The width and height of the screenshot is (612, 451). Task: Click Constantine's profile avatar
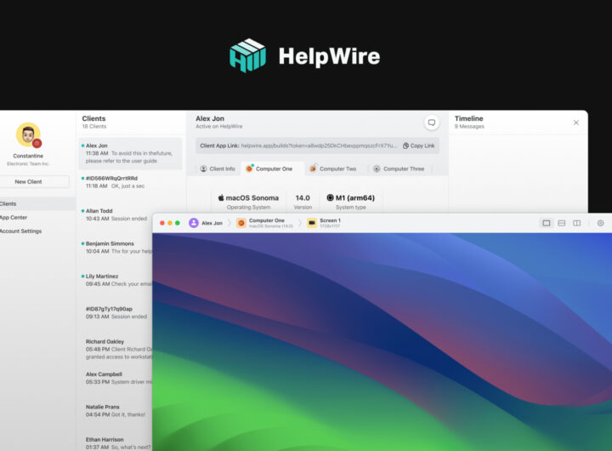coord(28,134)
